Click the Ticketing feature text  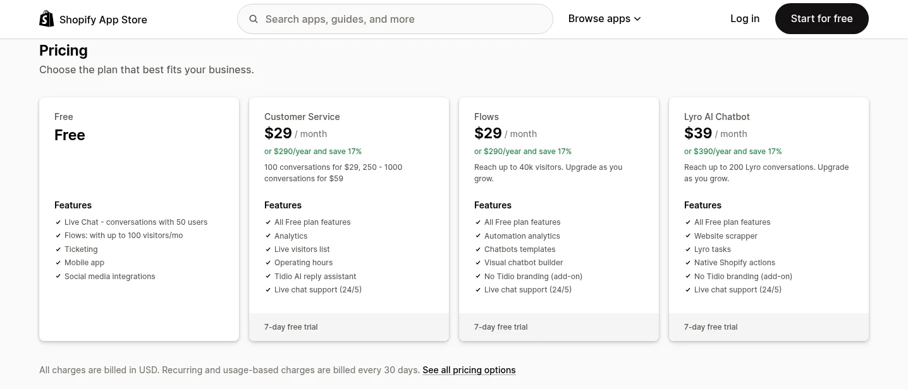pos(81,249)
